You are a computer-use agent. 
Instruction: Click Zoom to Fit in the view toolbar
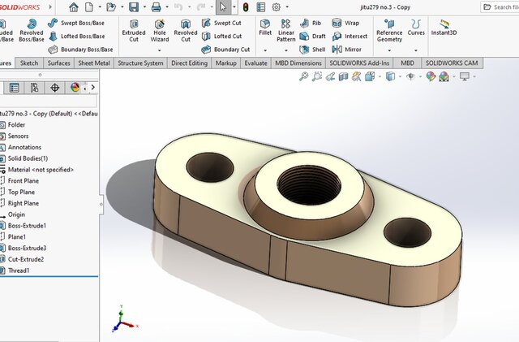[303, 76]
